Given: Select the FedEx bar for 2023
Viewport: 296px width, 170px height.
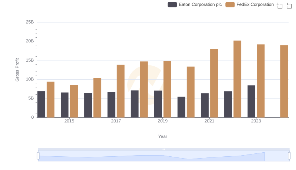Looking at the screenshot, I should click(260, 81).
